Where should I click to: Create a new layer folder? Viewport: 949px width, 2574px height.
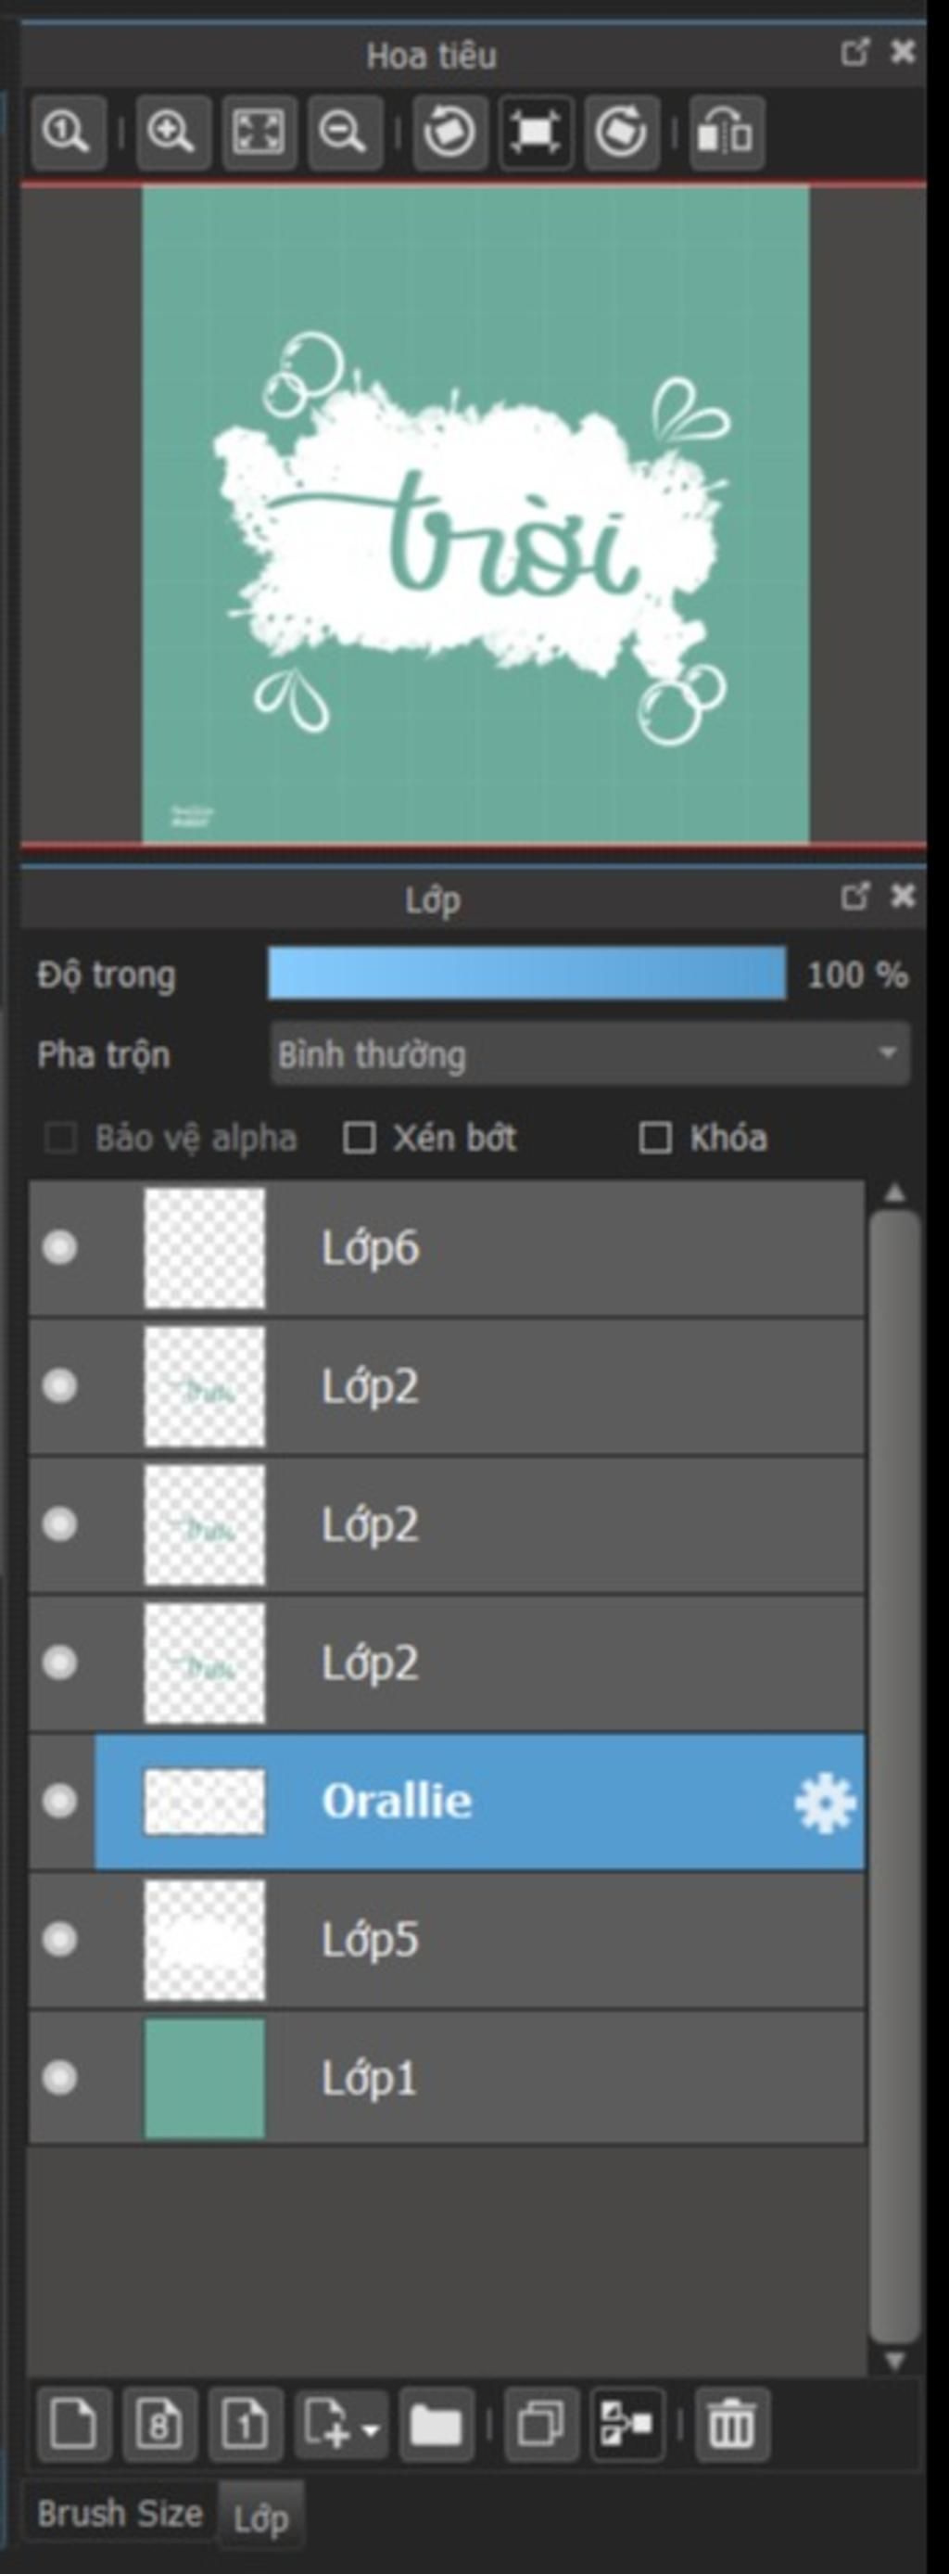436,2423
